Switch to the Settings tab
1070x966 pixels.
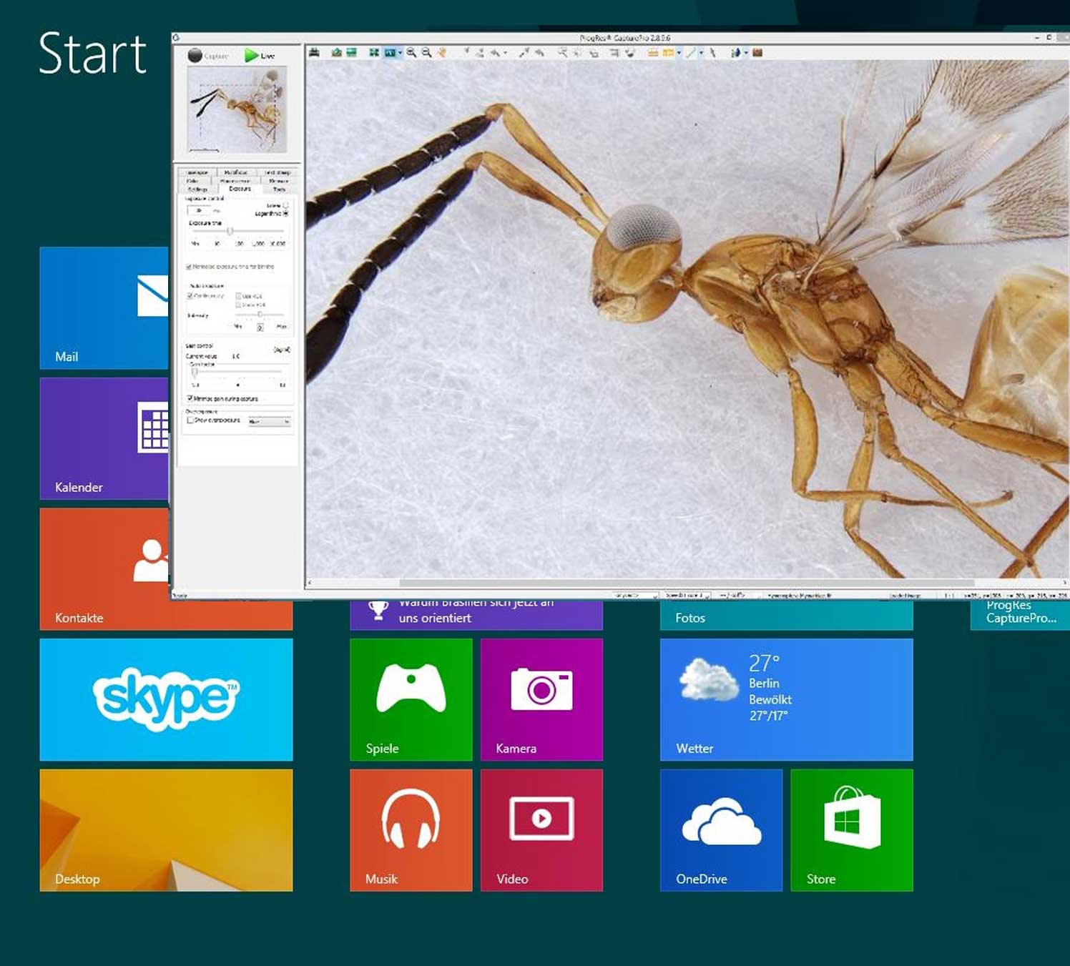pyautogui.click(x=197, y=189)
